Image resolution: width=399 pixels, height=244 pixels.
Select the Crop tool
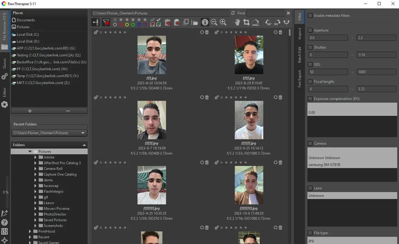point(246,22)
